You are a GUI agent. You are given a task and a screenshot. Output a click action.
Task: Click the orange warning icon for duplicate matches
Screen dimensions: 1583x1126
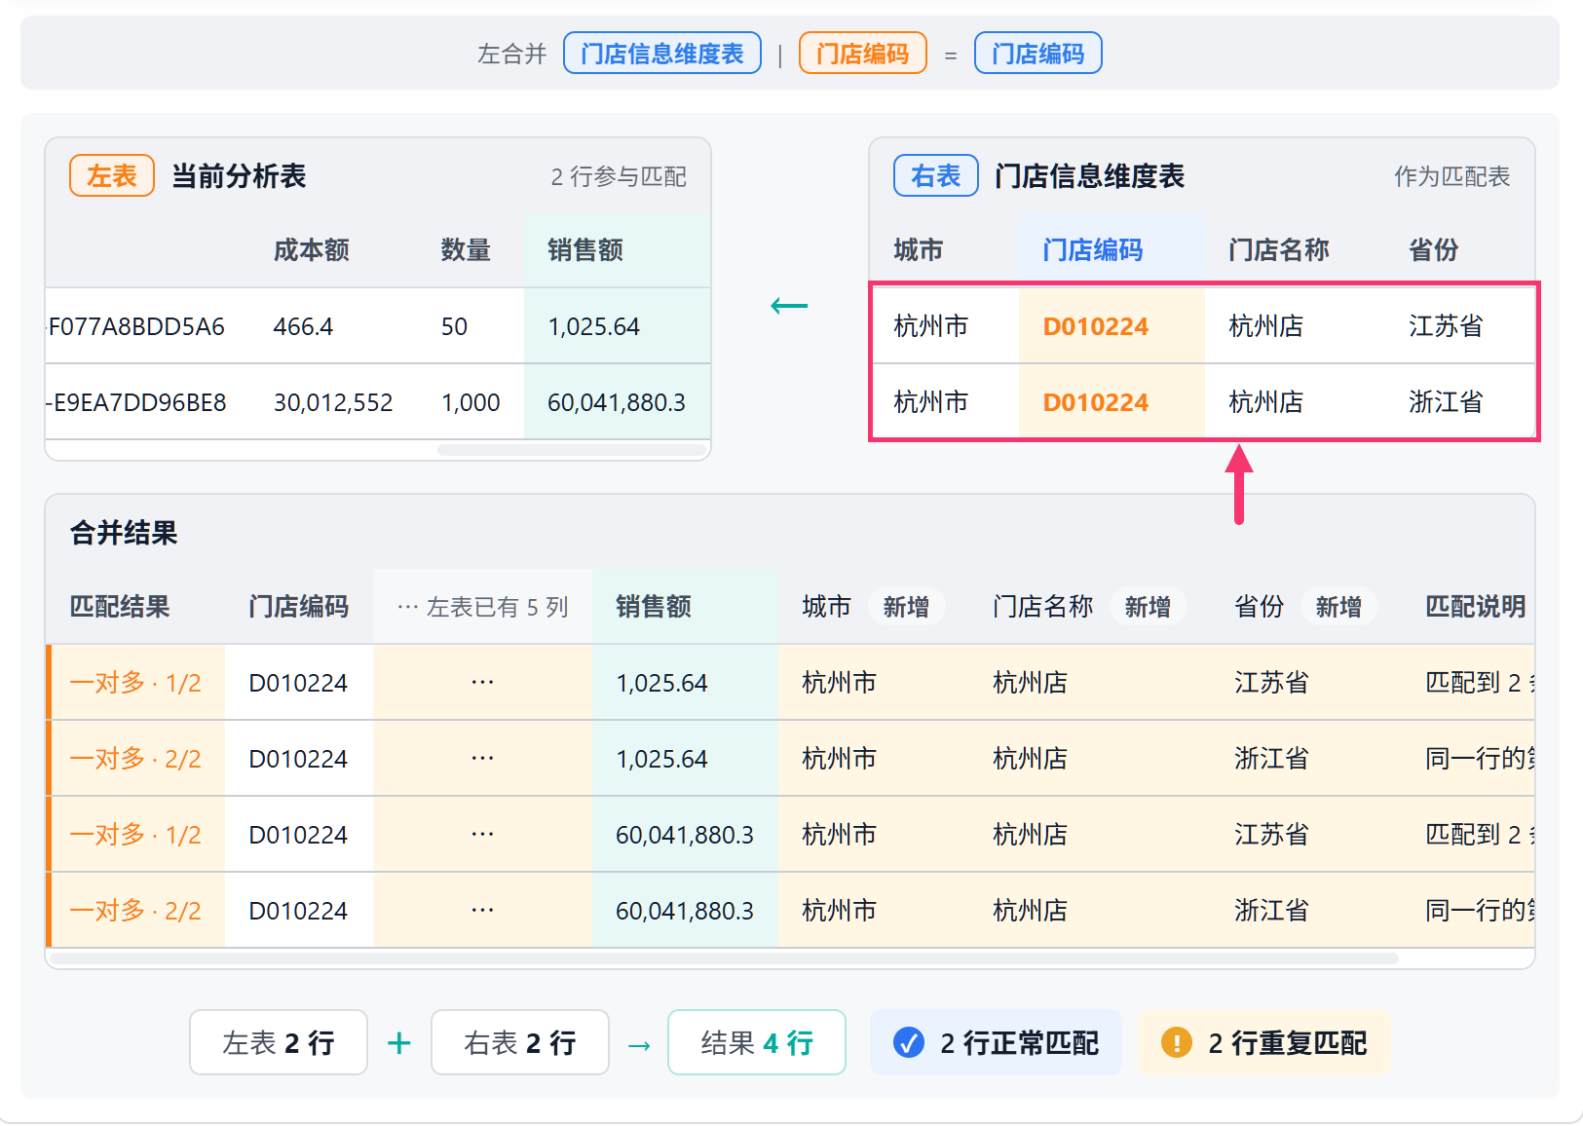[x=1176, y=1043]
